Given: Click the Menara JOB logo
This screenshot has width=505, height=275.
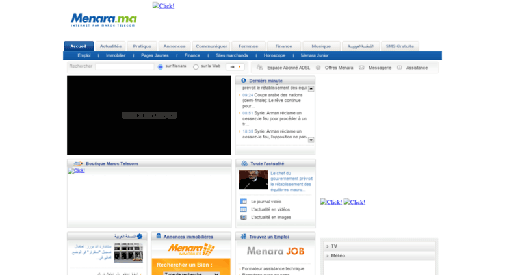Looking at the screenshot, I should 276,251.
